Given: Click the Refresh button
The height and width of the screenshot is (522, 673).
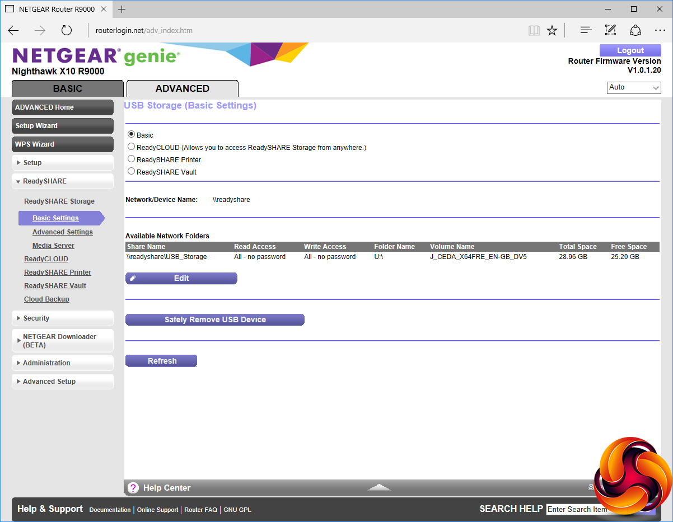Looking at the screenshot, I should click(161, 361).
